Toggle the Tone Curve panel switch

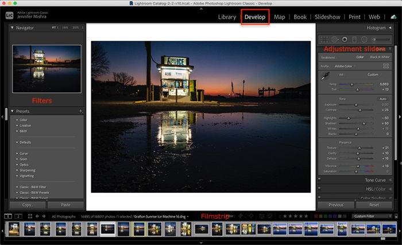pos(319,179)
